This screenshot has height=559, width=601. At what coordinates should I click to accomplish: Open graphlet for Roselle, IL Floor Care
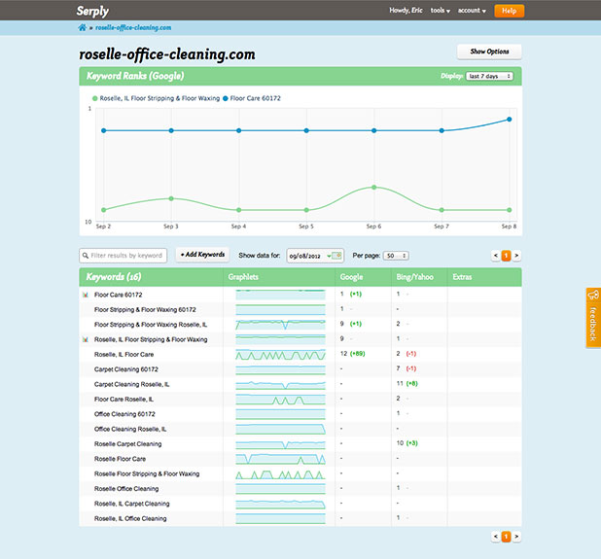(281, 355)
